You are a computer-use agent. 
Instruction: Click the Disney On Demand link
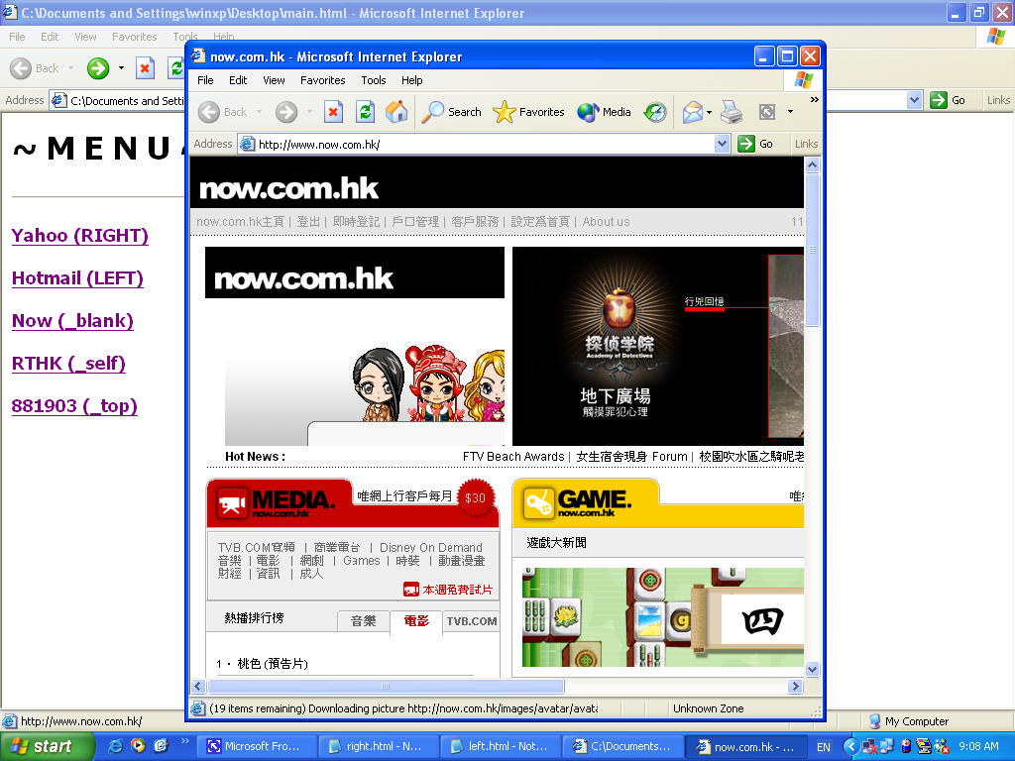tap(431, 547)
